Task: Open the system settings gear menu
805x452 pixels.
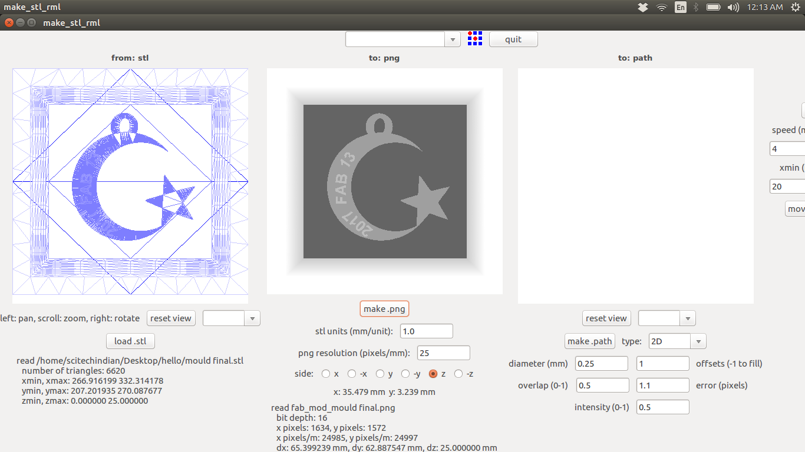Action: click(x=796, y=7)
